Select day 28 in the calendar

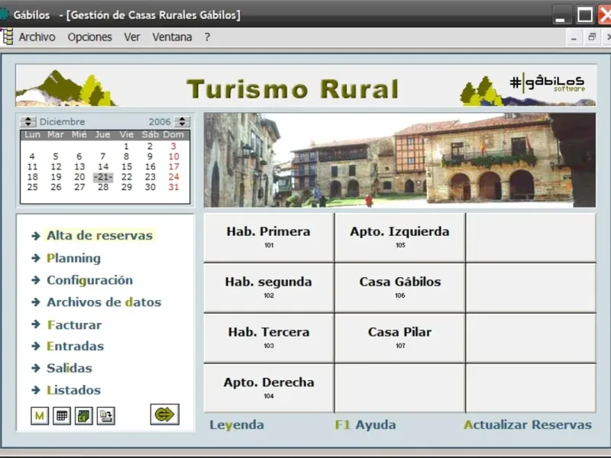(103, 187)
